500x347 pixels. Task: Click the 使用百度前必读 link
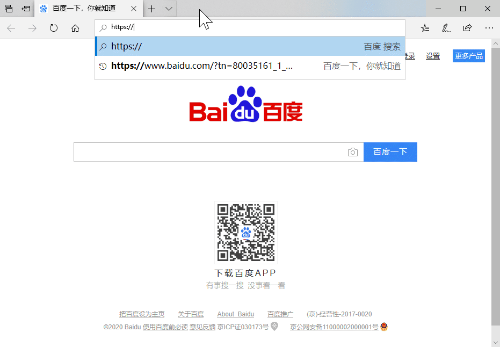(165, 327)
